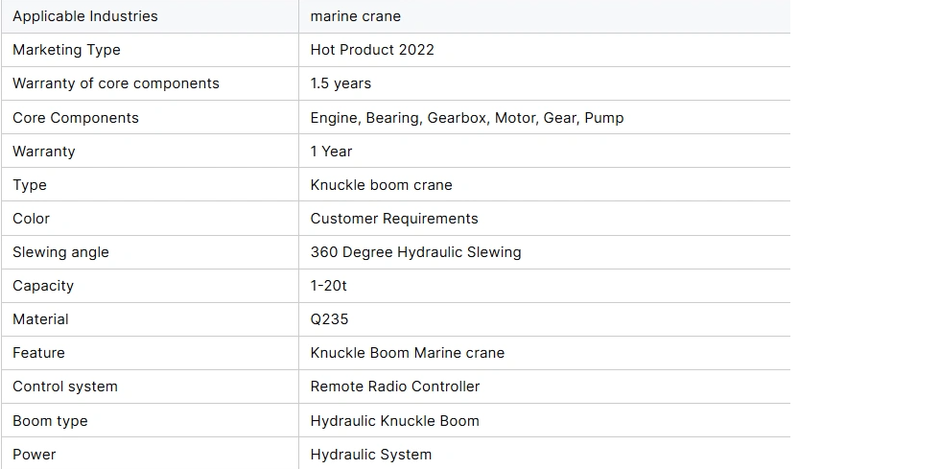Select the 'Knuckle boom crane' type value
Viewport: 940px width, 469px height.
point(382,185)
